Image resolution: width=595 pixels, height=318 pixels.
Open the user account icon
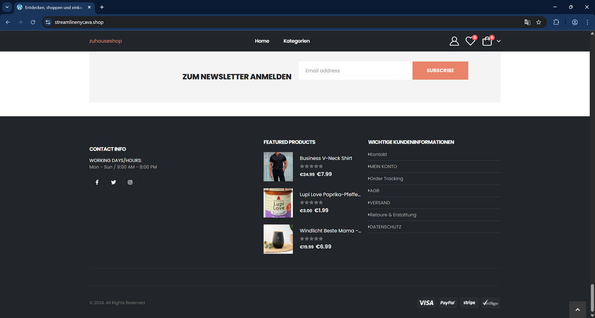point(454,41)
